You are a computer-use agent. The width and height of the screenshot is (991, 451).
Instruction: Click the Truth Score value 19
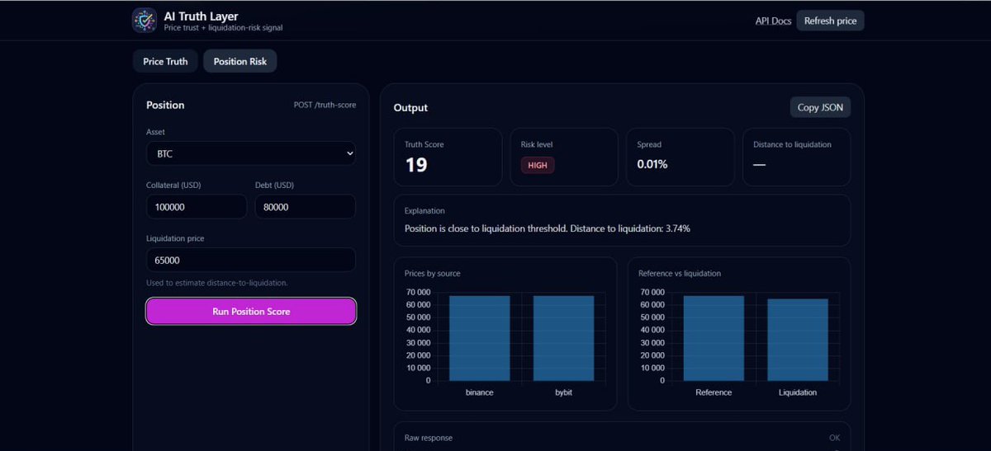416,165
